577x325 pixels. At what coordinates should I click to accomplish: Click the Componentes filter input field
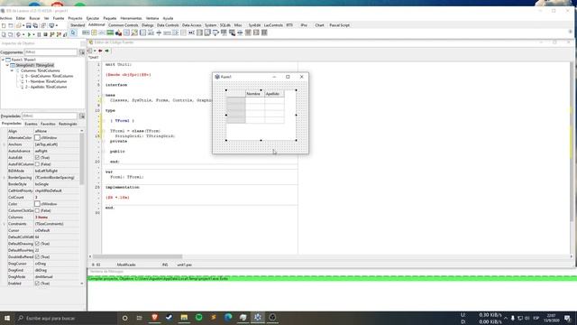50,52
